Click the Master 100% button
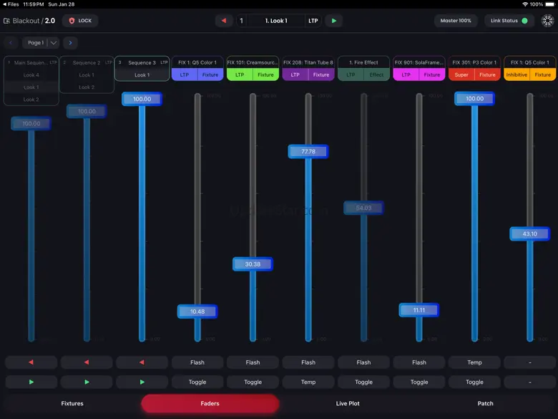The height and width of the screenshot is (419, 558). pyautogui.click(x=456, y=21)
